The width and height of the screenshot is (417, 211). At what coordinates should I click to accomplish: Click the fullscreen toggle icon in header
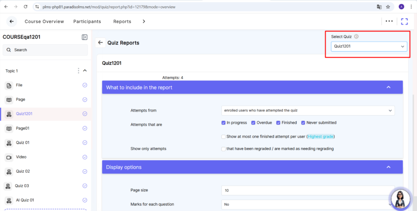[404, 21]
